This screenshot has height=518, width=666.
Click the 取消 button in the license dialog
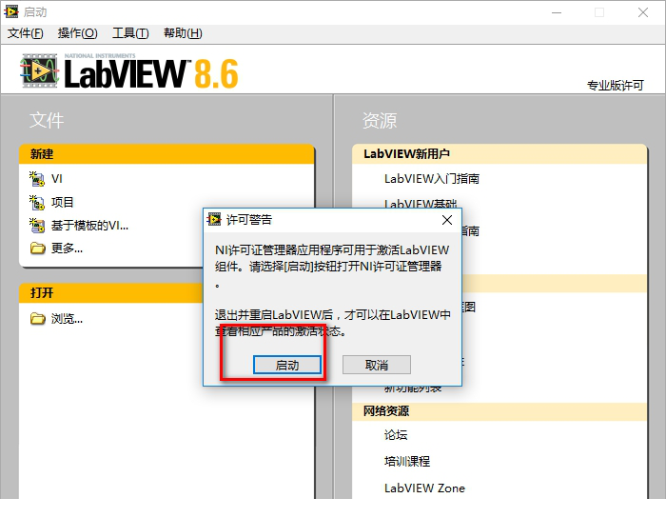tap(377, 365)
